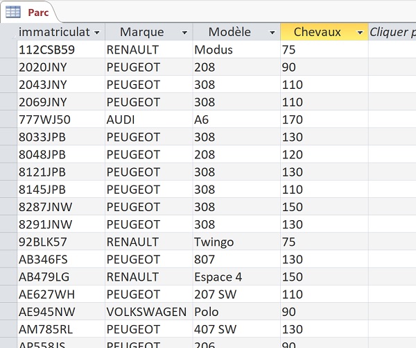This screenshot has height=348, width=416.
Task: Click the A6 model cell
Action: click(x=236, y=119)
